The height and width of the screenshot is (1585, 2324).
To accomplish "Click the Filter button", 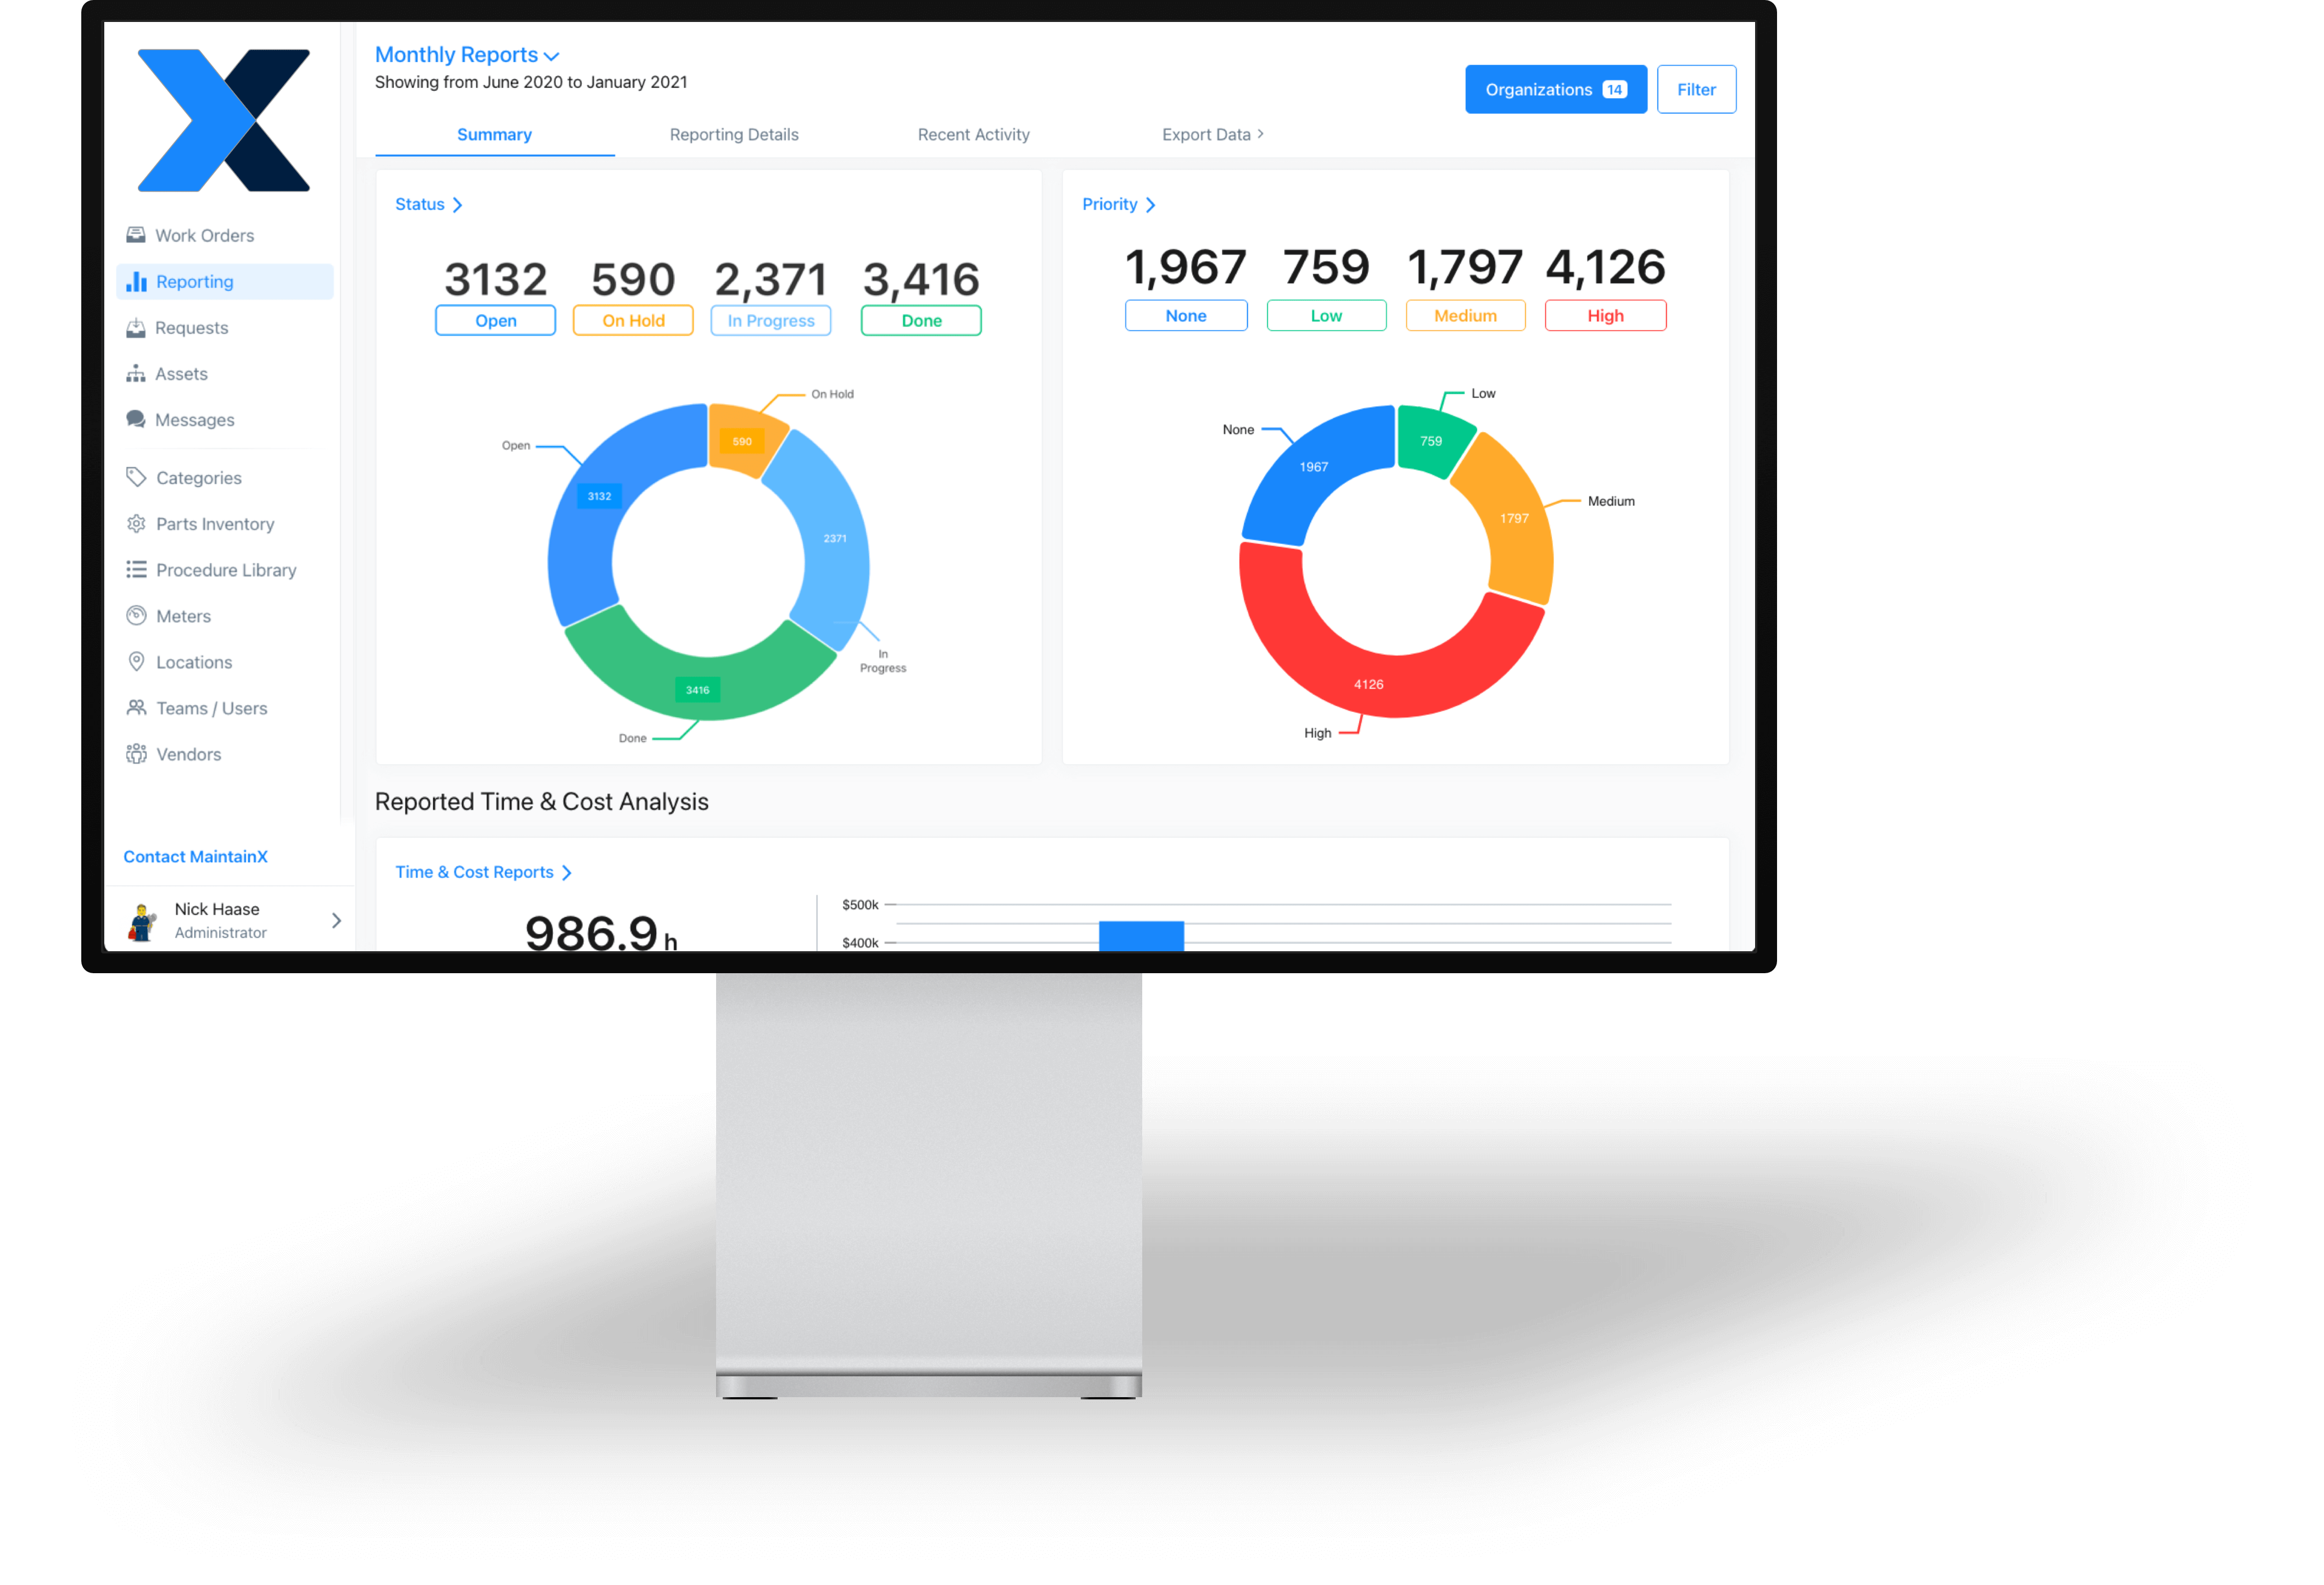I will [x=1696, y=89].
